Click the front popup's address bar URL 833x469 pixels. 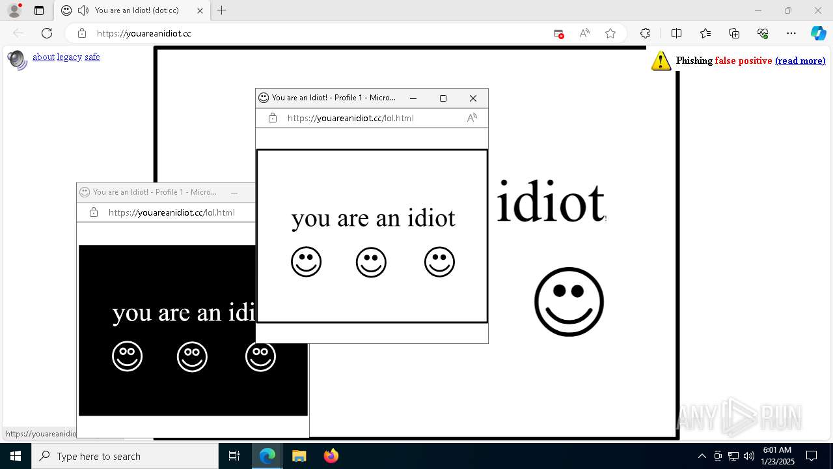(350, 118)
